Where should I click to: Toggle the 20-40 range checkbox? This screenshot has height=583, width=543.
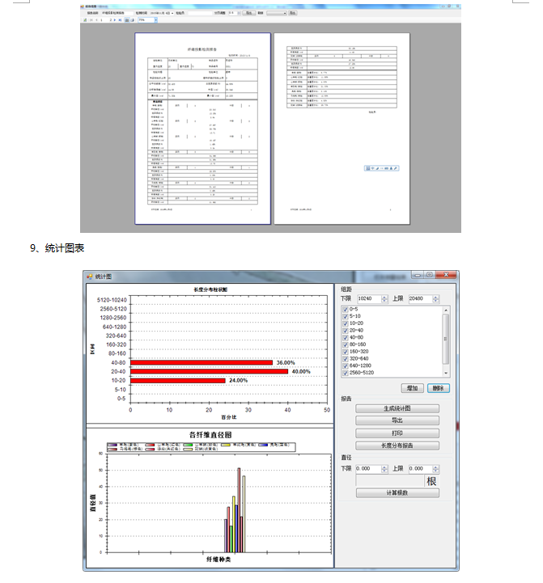(x=346, y=330)
